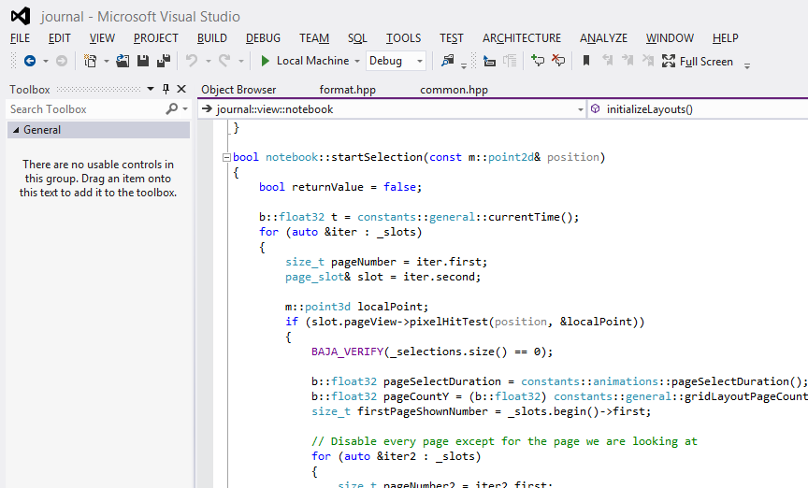Toggle auto-hide pin on Toolbox panel
Screen dimensions: 808x488
[166, 90]
